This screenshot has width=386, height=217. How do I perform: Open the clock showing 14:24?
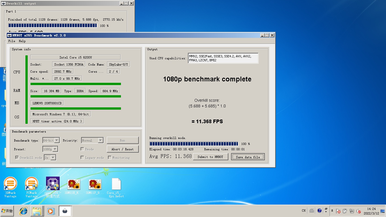point(371,211)
